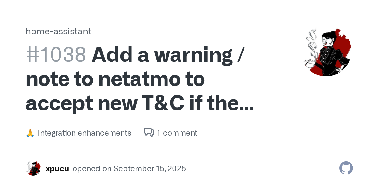Click discussion number #1038

tap(56, 55)
